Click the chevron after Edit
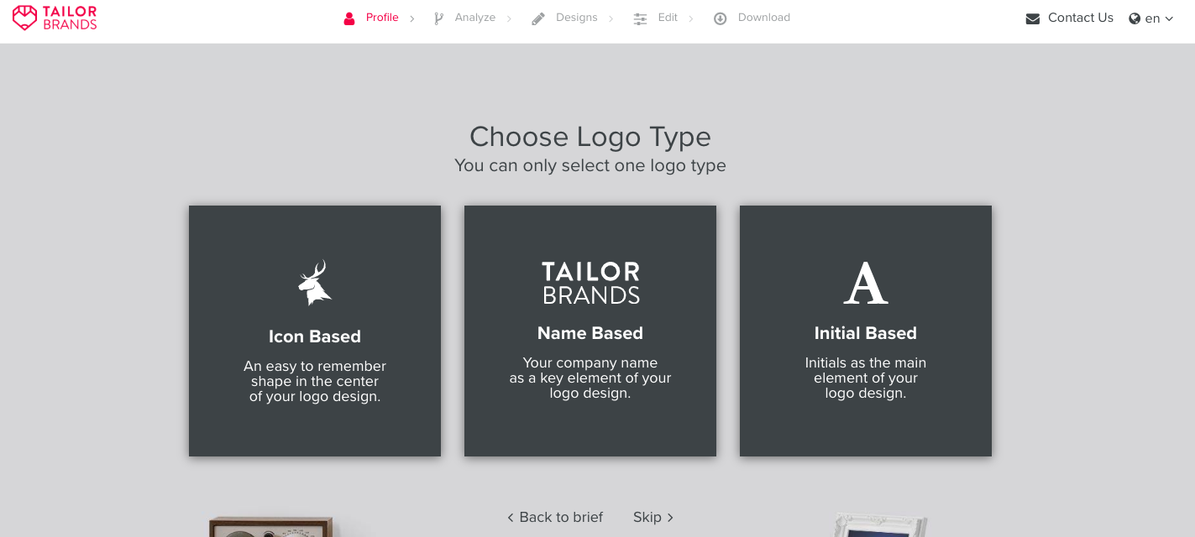Image resolution: width=1195 pixels, height=537 pixels. 691,18
